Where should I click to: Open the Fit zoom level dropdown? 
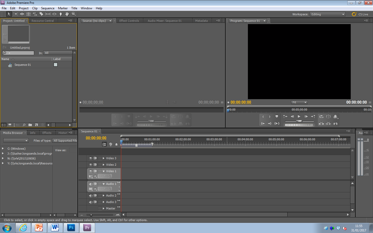point(299,103)
